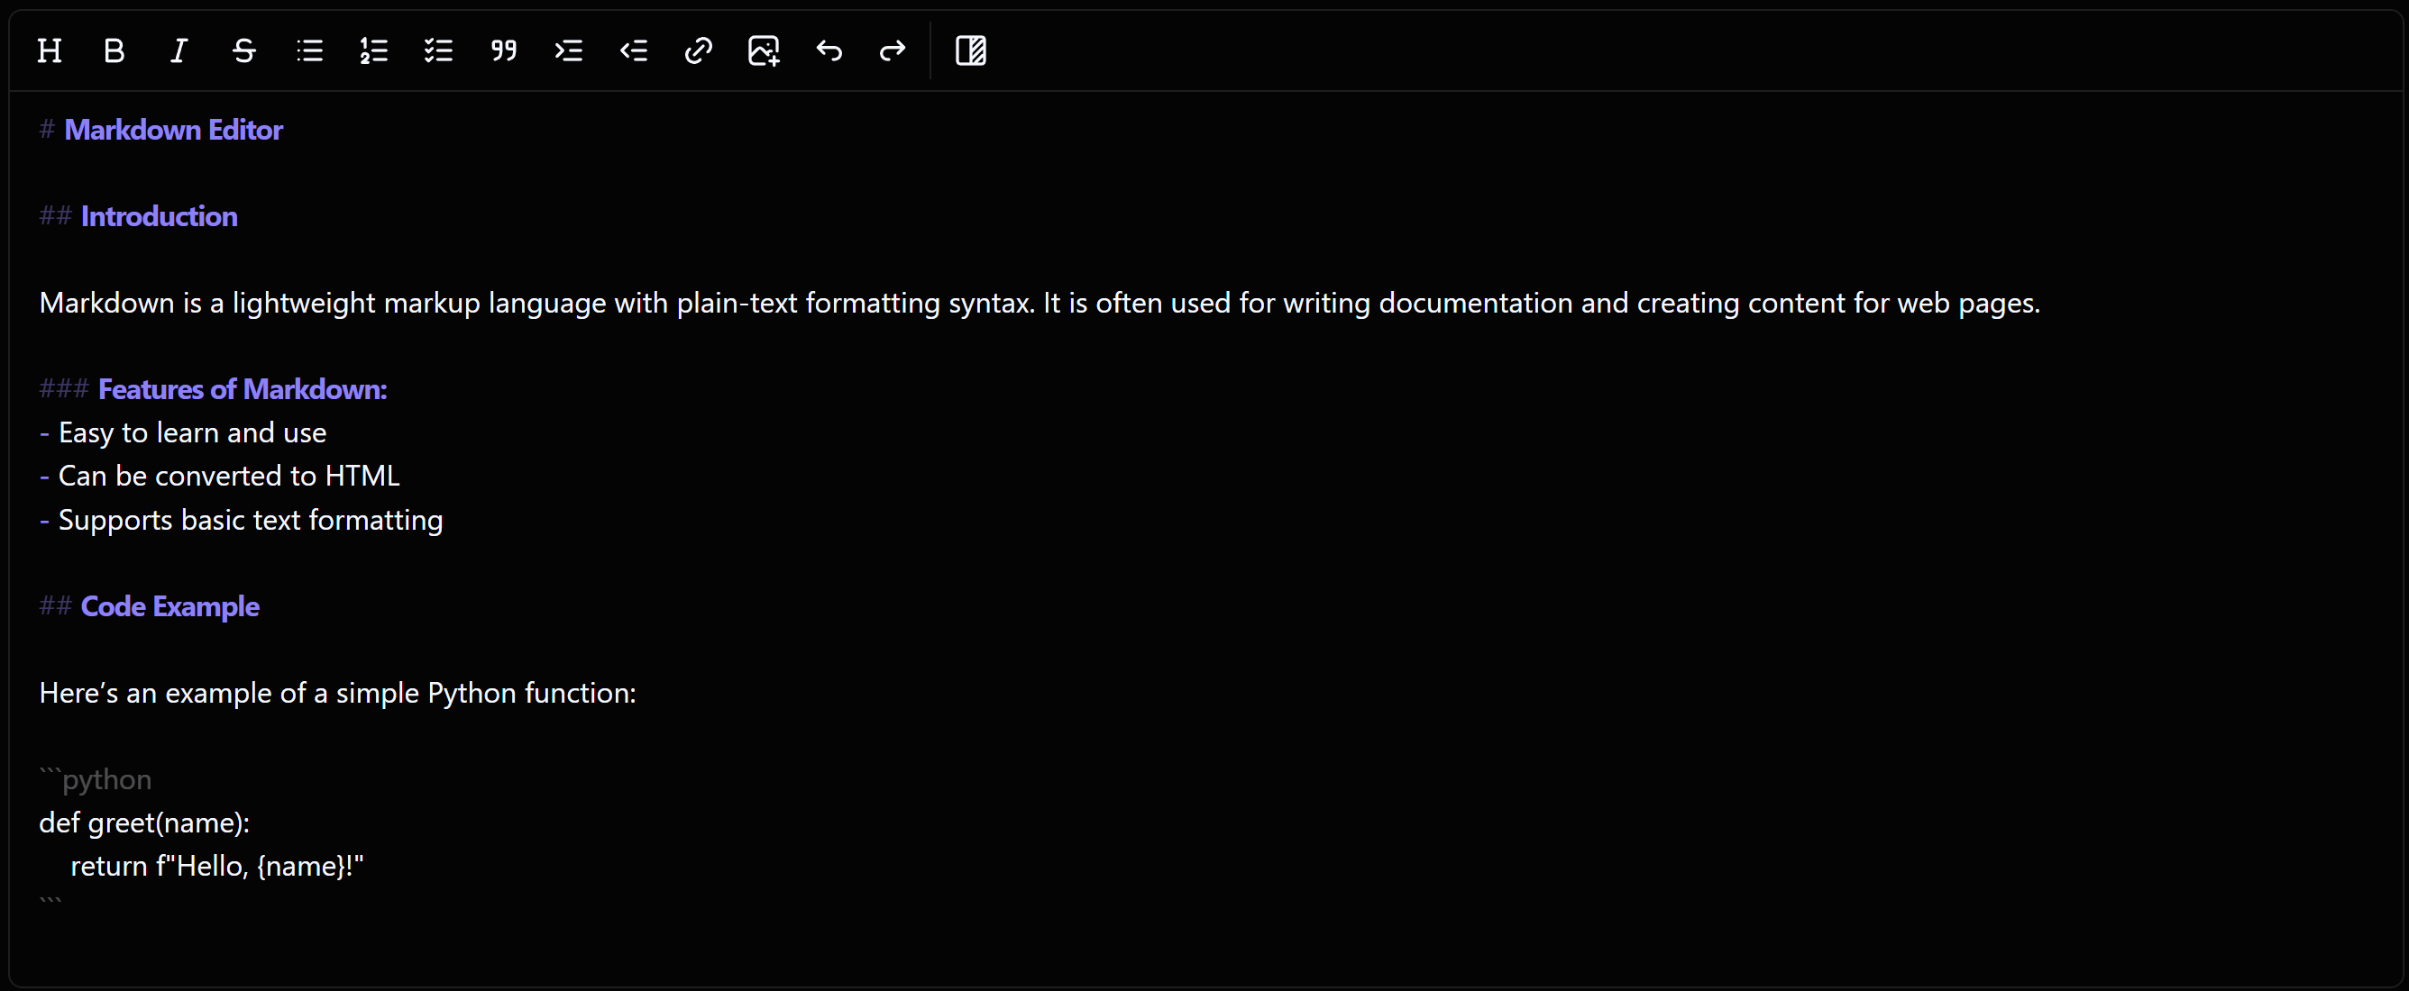The width and height of the screenshot is (2409, 991).
Task: Click the line Easy to learn and use
Action: coord(193,432)
